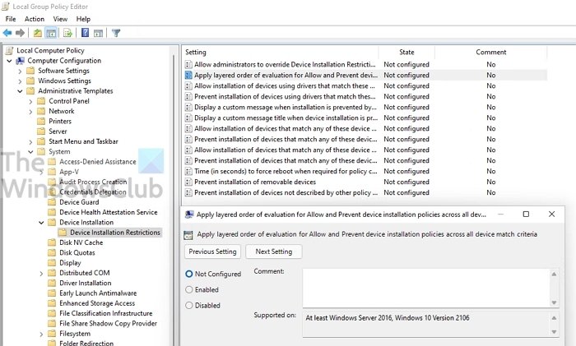The height and width of the screenshot is (346, 576).
Task: Click down arrow of Comment box scrollbar
Action: pos(554,302)
